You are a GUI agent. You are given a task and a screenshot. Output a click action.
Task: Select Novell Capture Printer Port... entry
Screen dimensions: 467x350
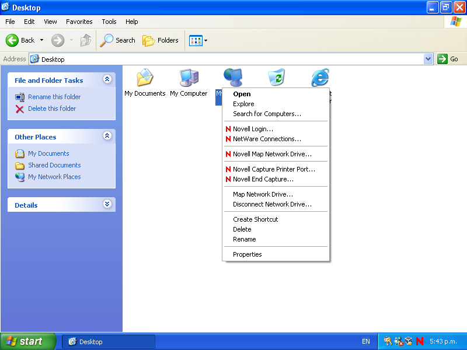[276, 169]
